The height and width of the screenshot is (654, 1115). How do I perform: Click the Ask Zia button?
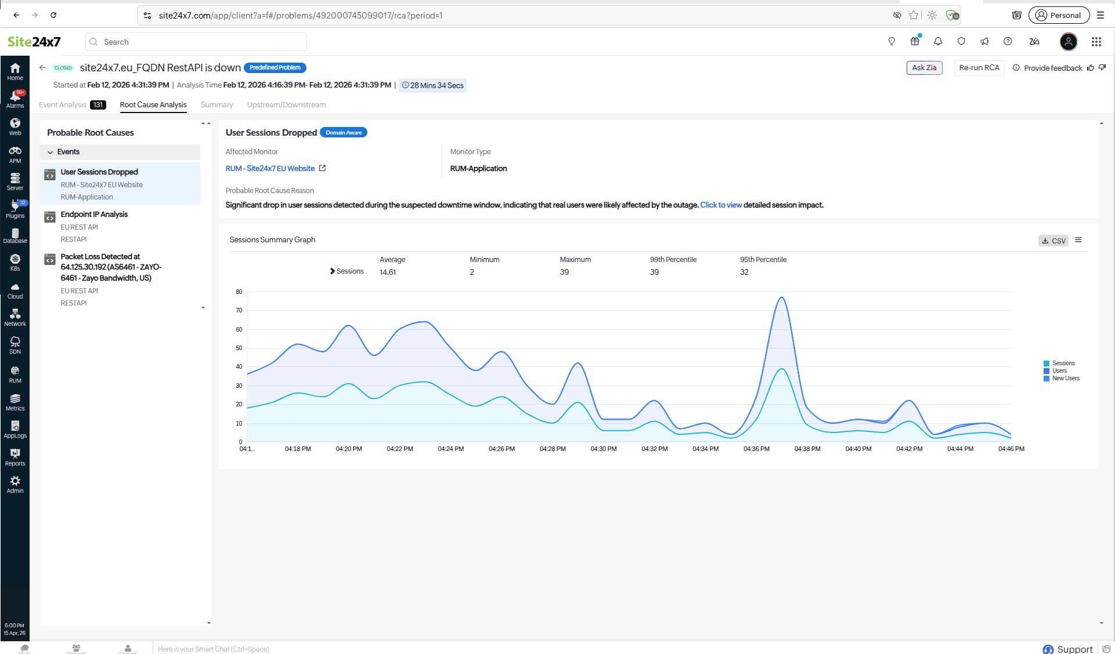924,68
